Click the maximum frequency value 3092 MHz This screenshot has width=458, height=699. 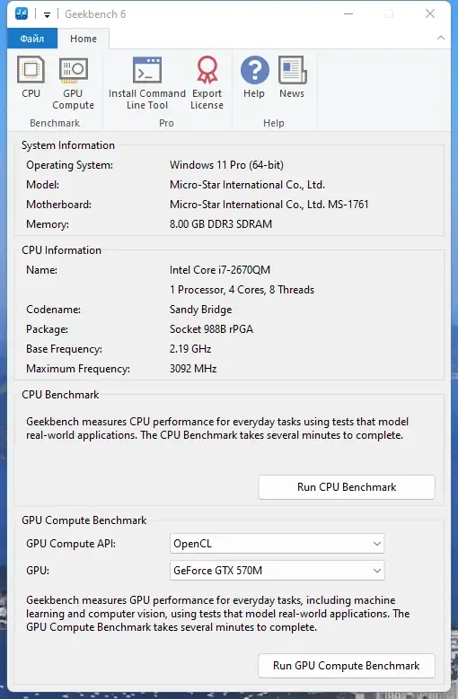193,369
